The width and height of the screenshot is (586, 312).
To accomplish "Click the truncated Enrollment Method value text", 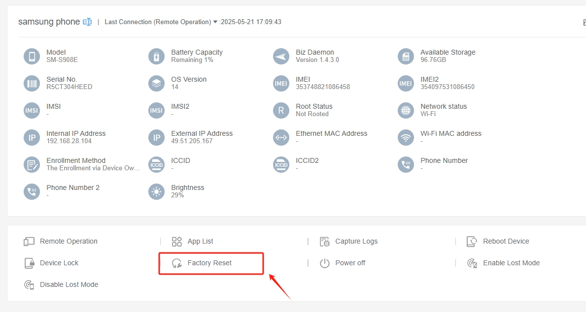I will coord(93,168).
